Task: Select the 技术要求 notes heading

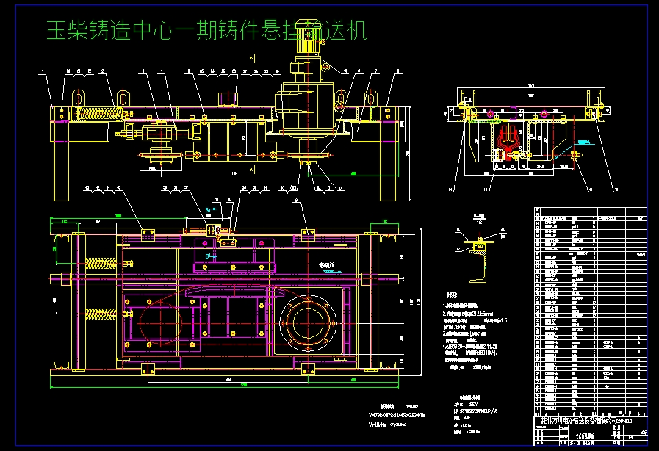Action: 452,295
